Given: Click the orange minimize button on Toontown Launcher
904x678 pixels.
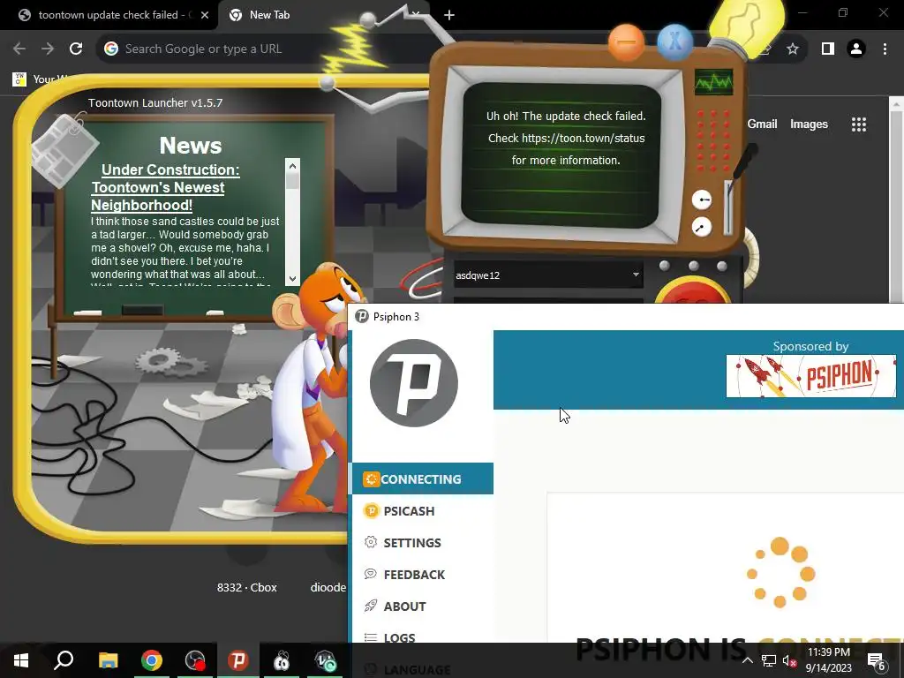Looking at the screenshot, I should pos(626,42).
